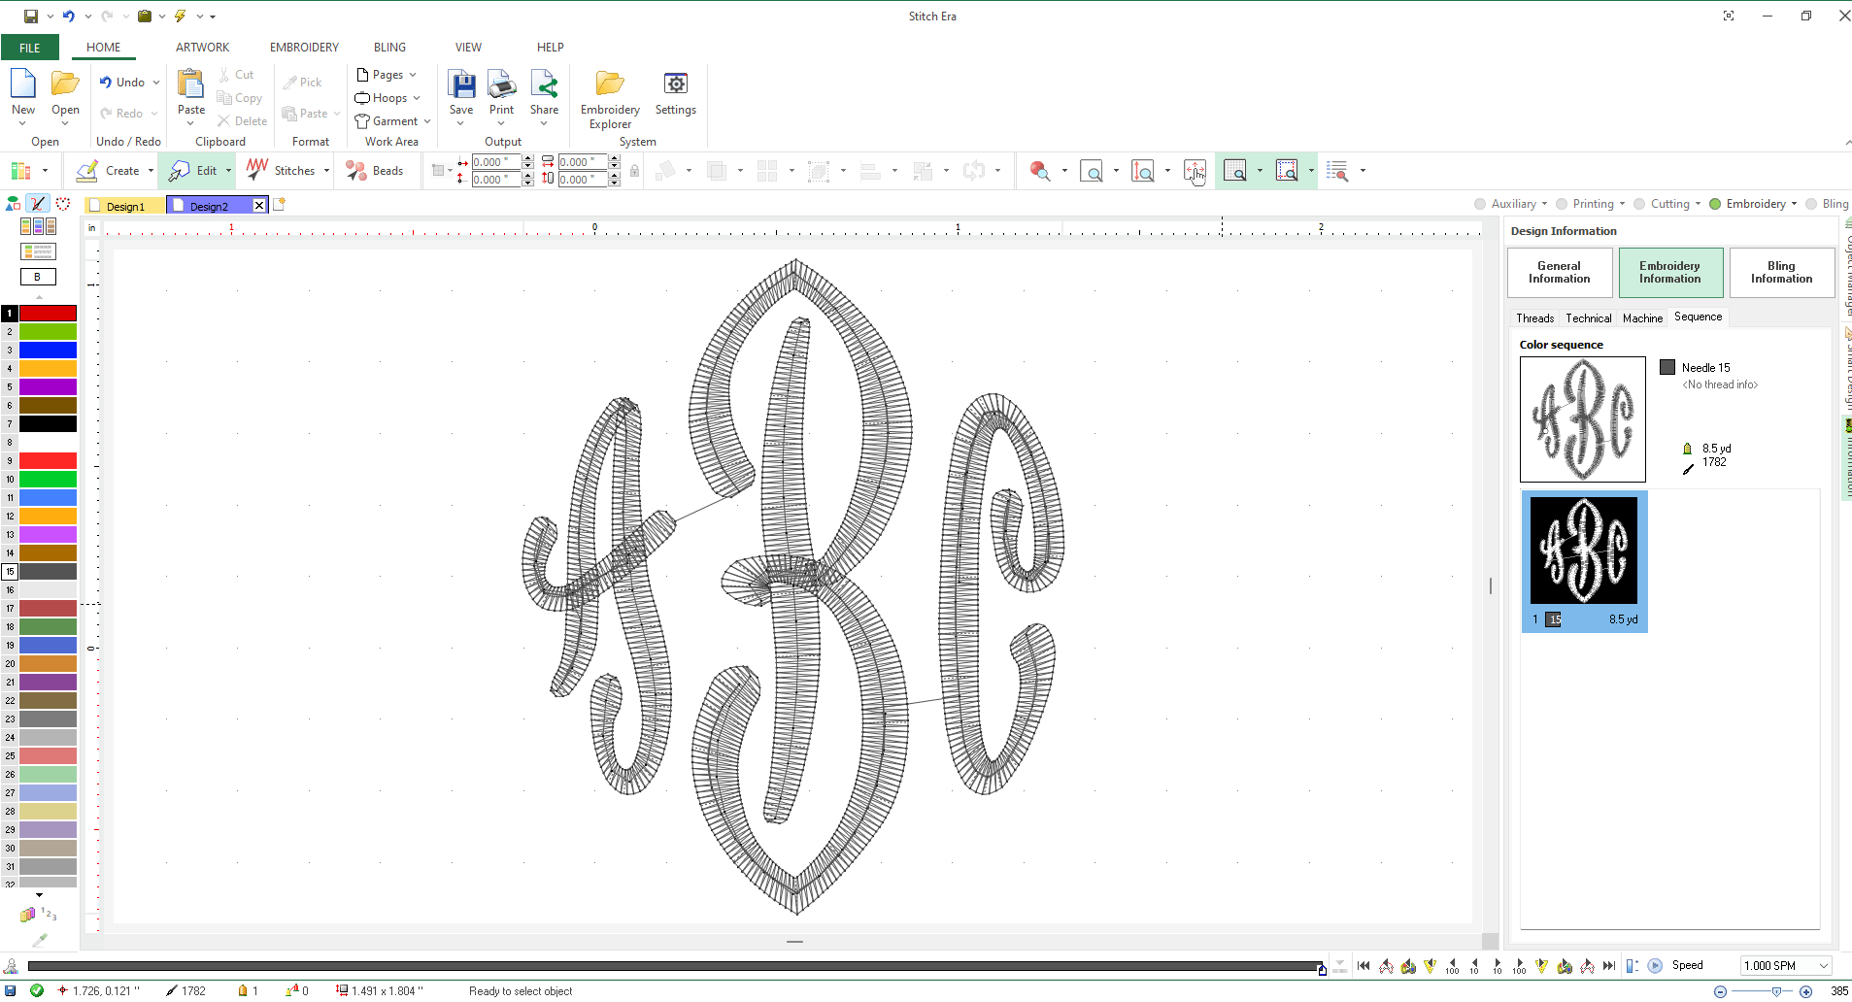Click the General Information button
Screen dimensions: 1852x1002
click(x=1558, y=272)
